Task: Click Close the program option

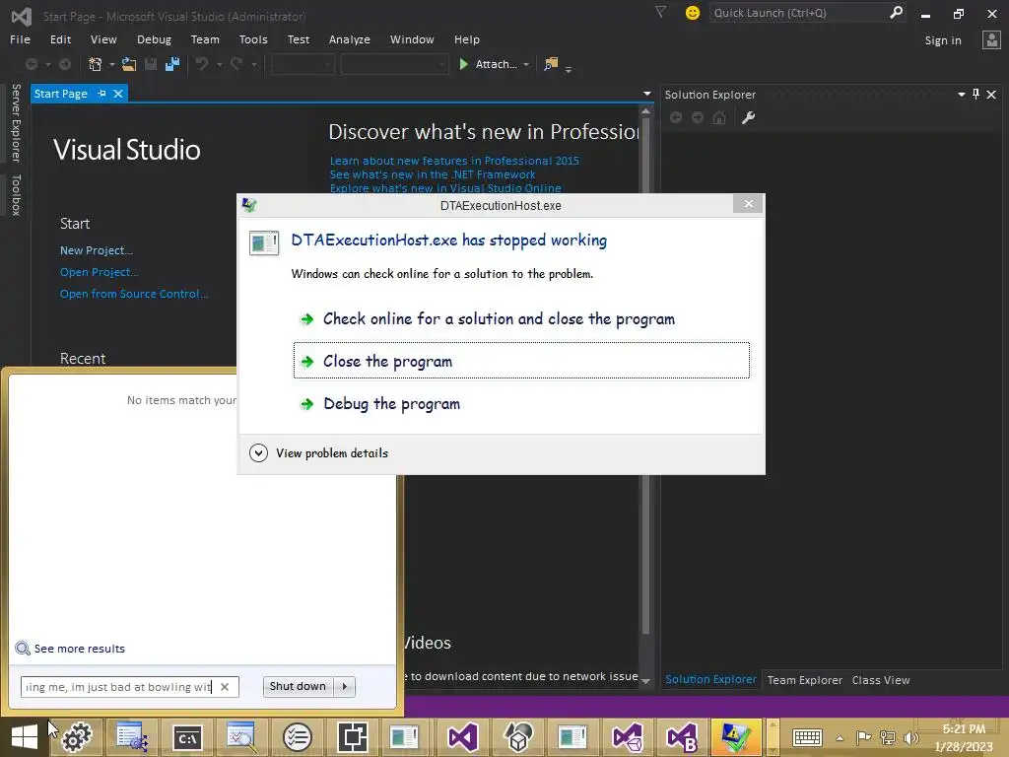Action: pos(521,361)
